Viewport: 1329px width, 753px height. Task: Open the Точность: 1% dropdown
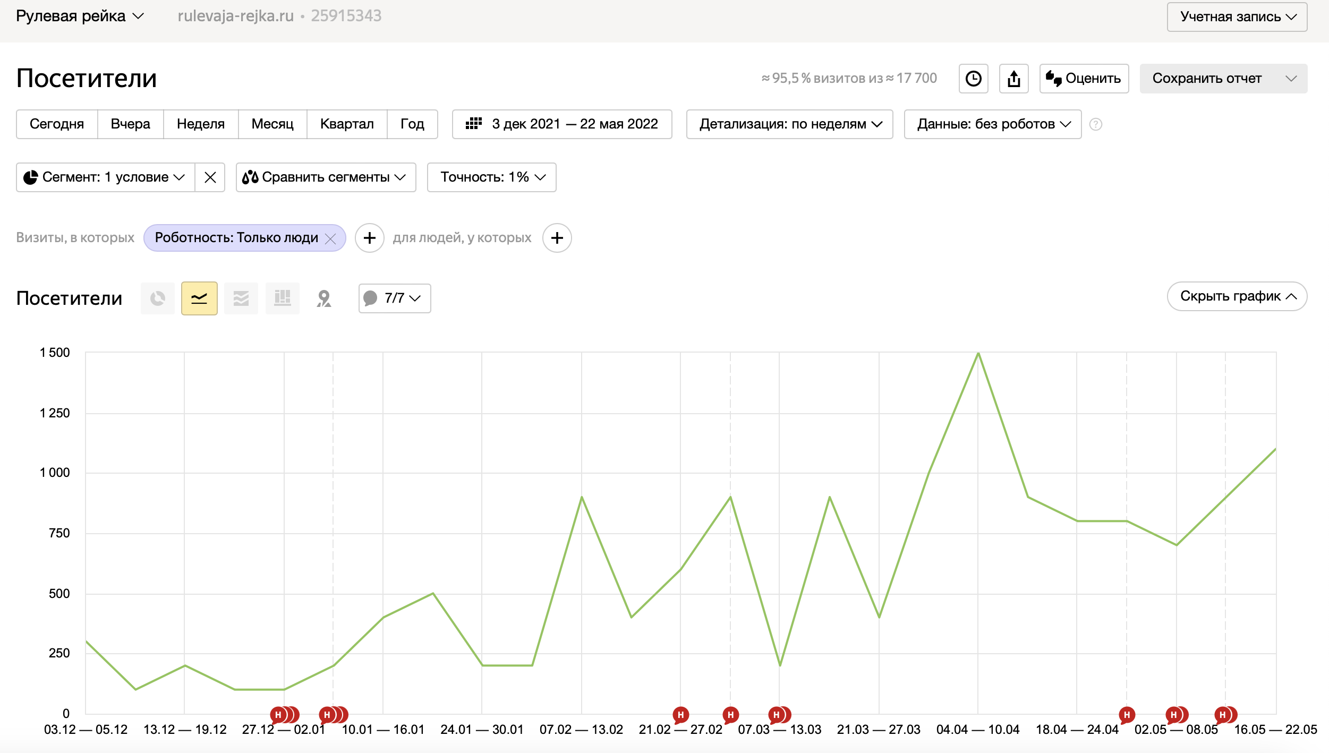click(x=492, y=177)
